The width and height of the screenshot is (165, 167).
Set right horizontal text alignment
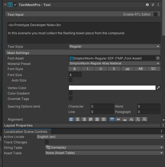tap(84, 119)
